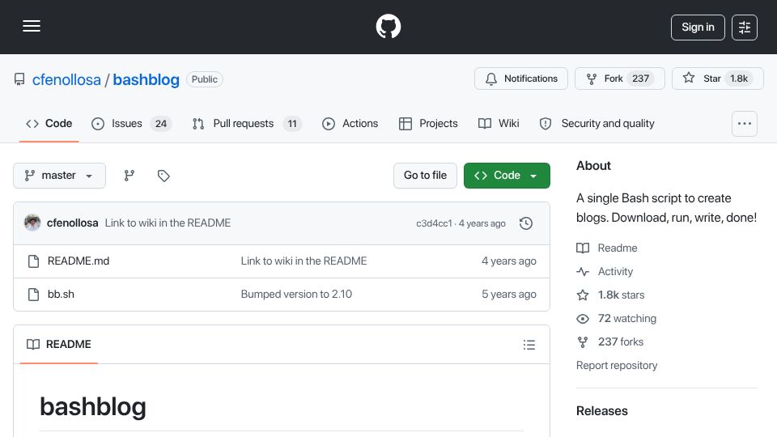The width and height of the screenshot is (777, 437).
Task: Expand the more tabs ellipsis menu
Action: point(745,124)
